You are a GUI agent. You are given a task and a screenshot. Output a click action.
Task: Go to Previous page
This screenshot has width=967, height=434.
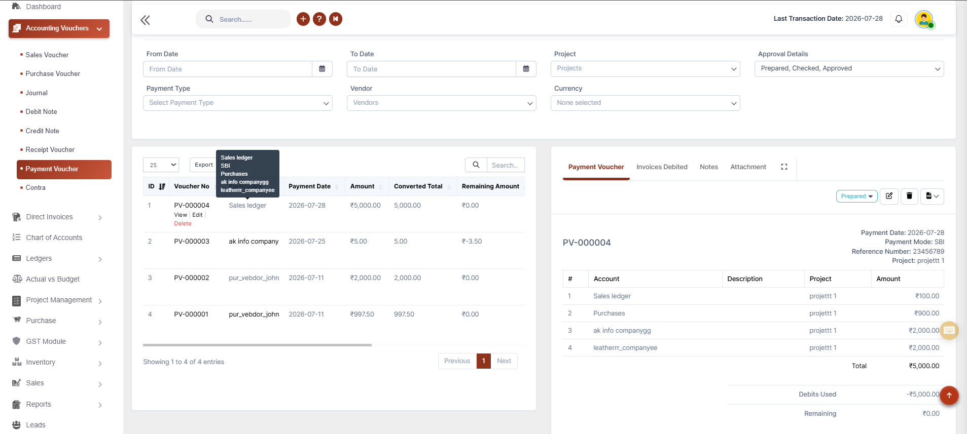[457, 361]
